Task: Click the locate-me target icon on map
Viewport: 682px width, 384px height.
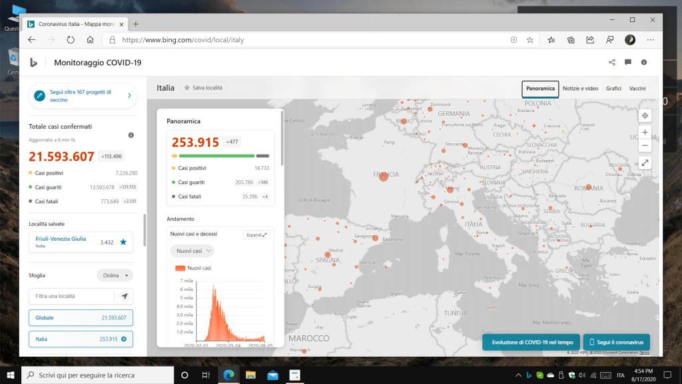Action: click(x=645, y=115)
